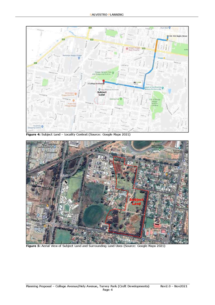Viewport: 215px width, 305px height.
Task: Click the red Subject Land label on aerial view
Action: click(137, 201)
